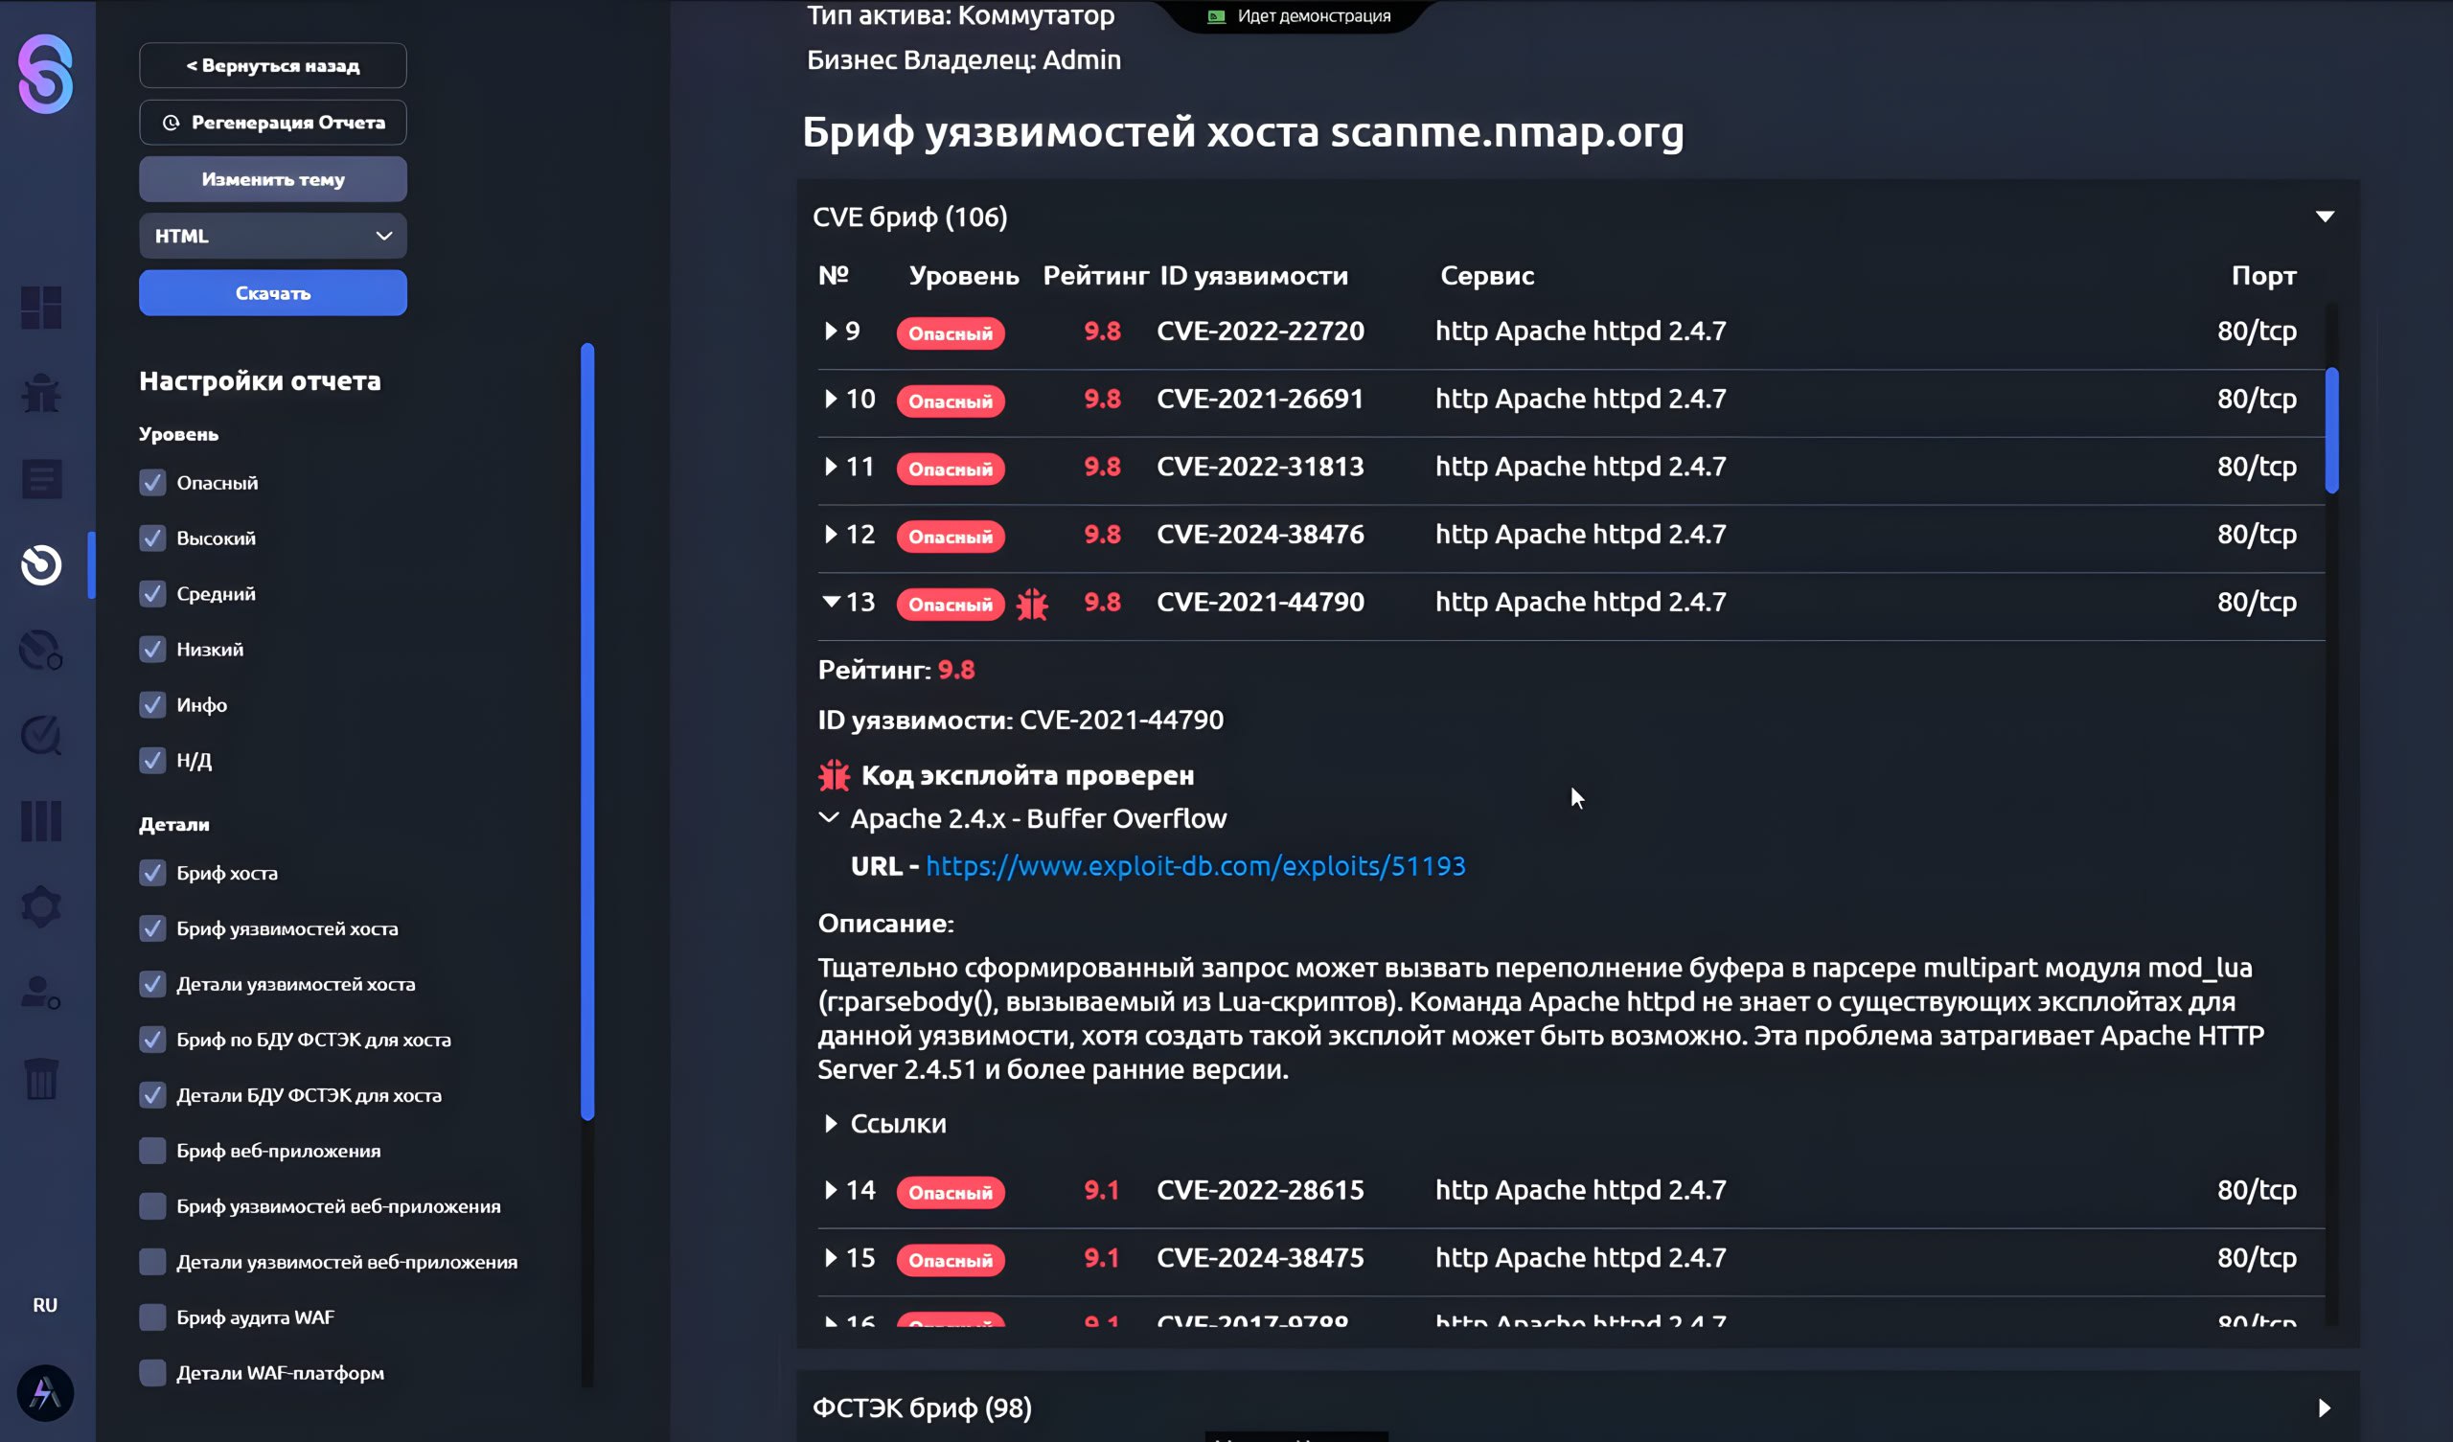
Task: Click the CVE table vertical scrollbar thumb
Action: (x=2331, y=430)
